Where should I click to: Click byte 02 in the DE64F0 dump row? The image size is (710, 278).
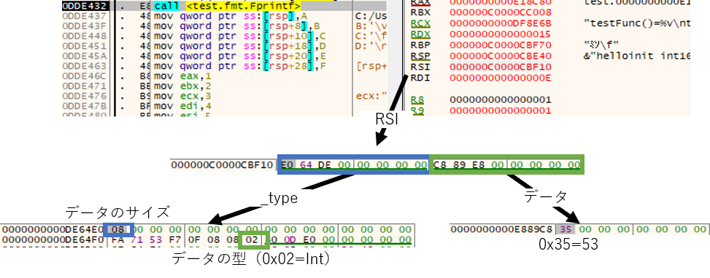252,240
